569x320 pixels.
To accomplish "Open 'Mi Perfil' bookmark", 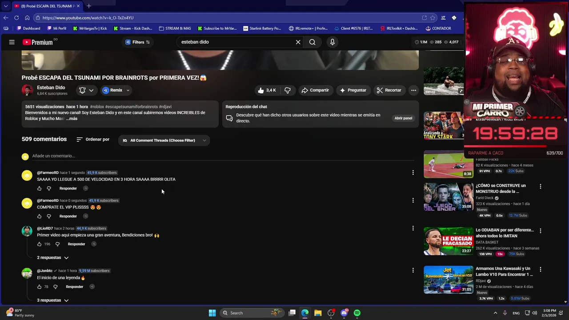I will (x=56, y=28).
